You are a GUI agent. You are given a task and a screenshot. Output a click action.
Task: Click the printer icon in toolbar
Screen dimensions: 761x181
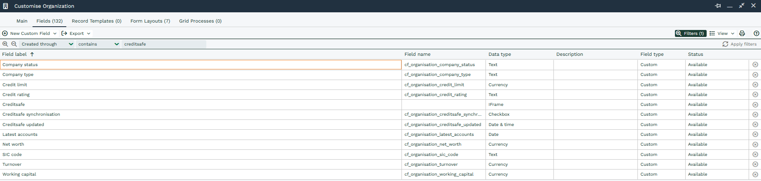point(742,34)
